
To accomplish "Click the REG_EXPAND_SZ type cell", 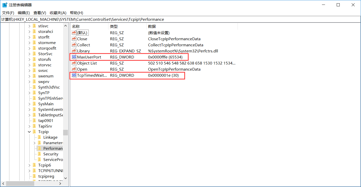I will [x=125, y=51].
